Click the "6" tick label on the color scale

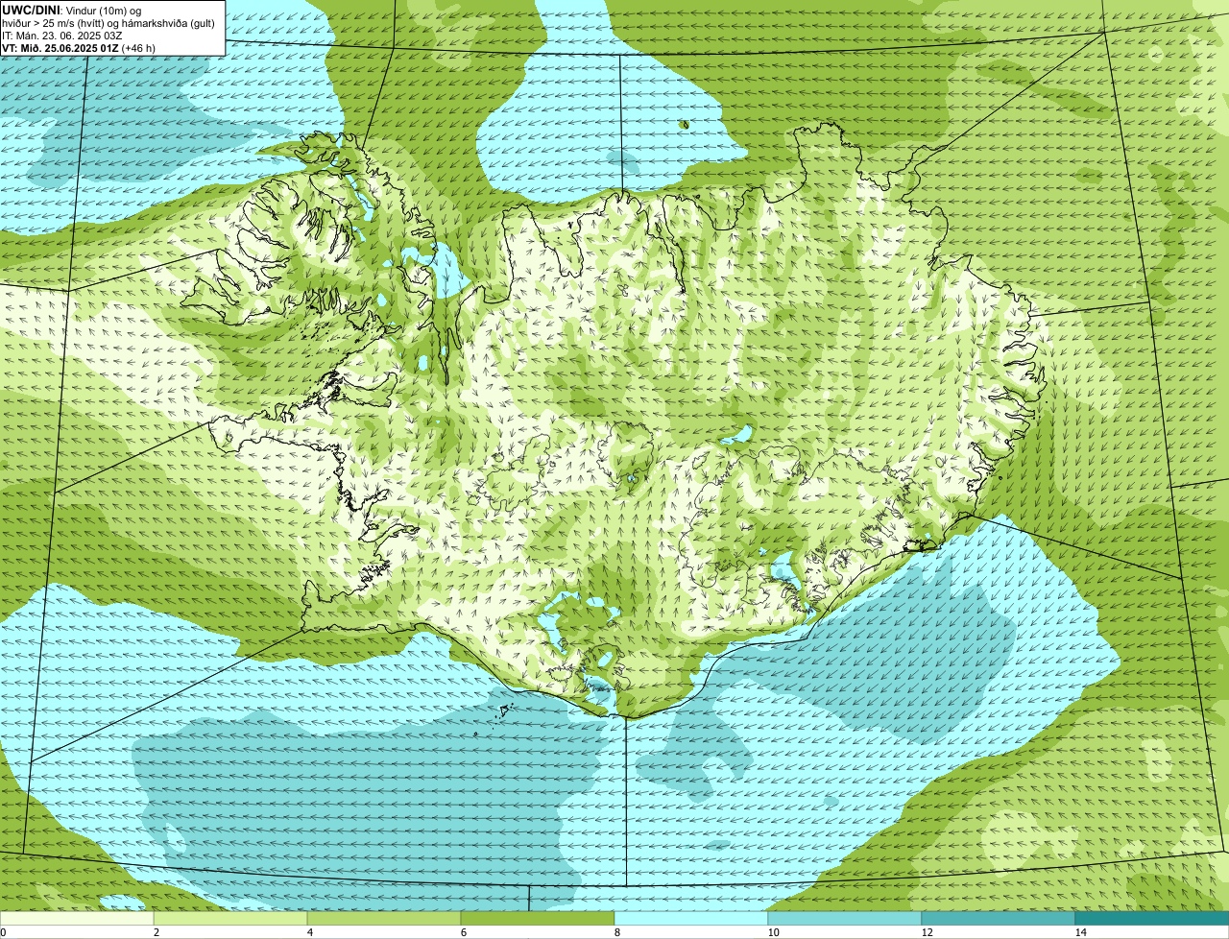[x=463, y=932]
